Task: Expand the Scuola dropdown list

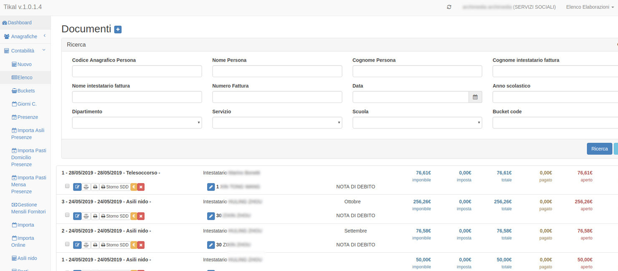Action: pos(417,123)
